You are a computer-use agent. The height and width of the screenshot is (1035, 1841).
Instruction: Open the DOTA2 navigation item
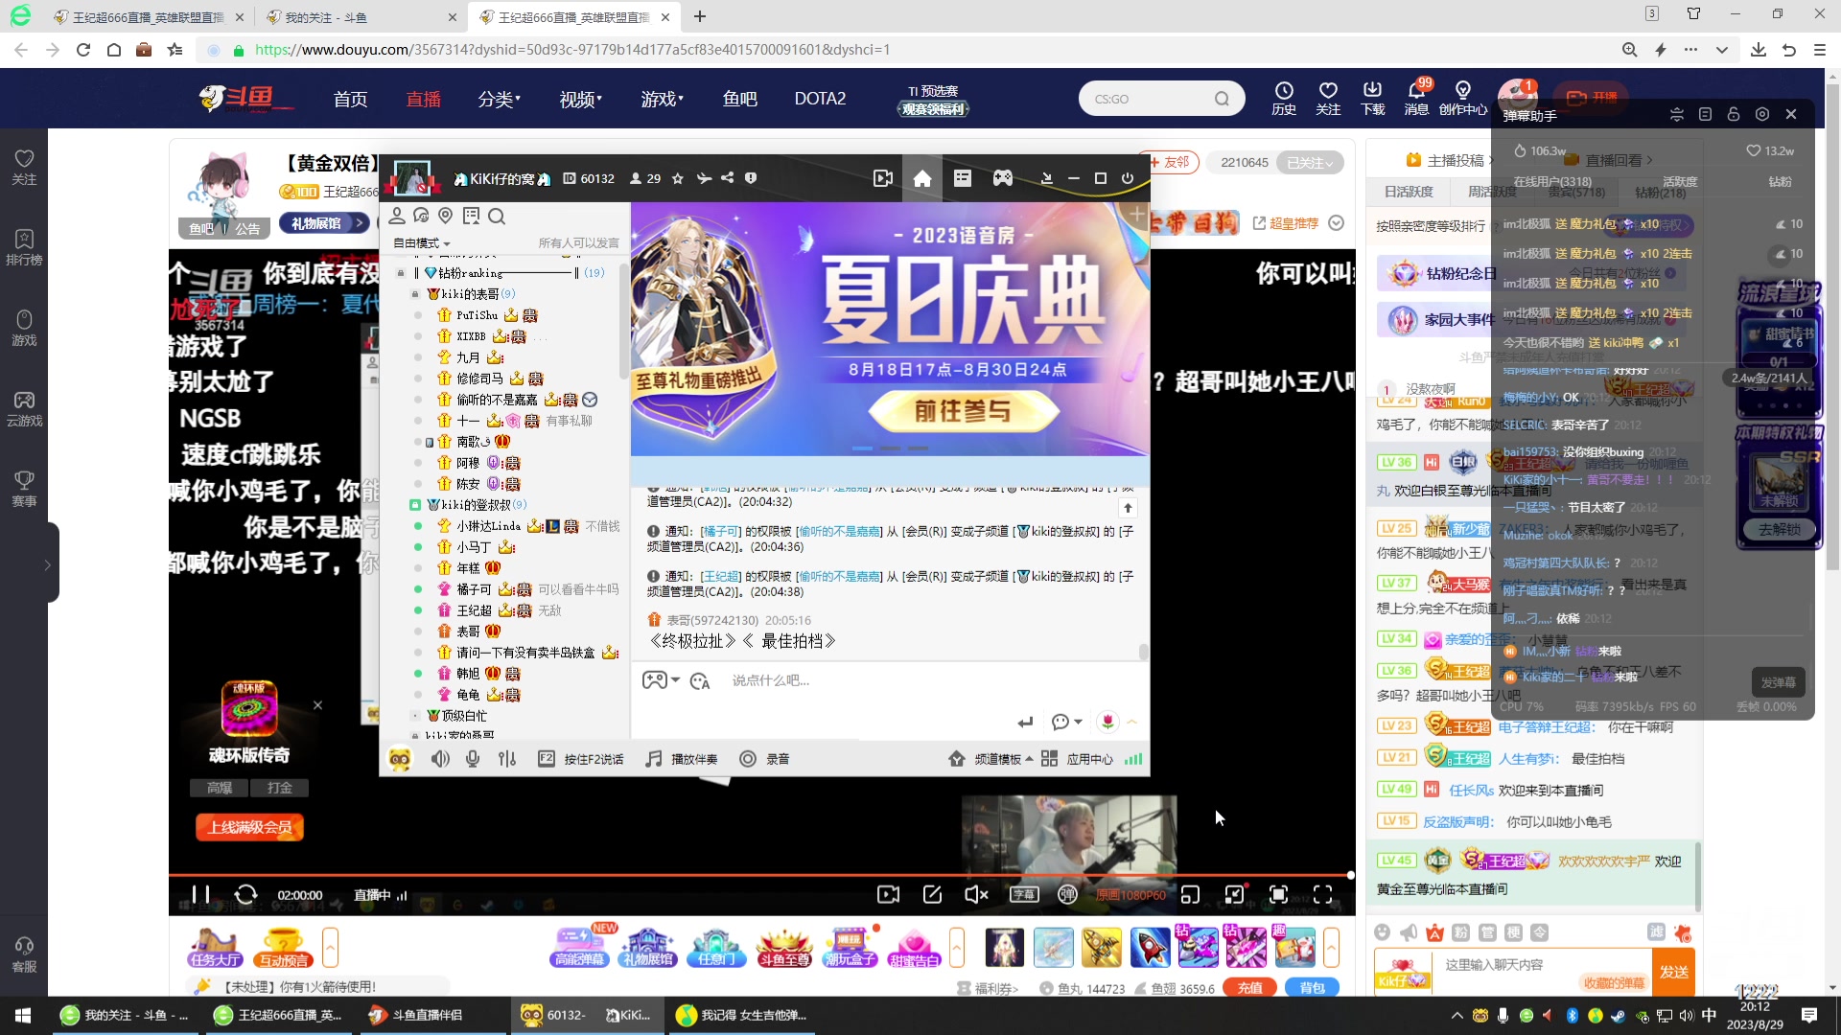(820, 99)
